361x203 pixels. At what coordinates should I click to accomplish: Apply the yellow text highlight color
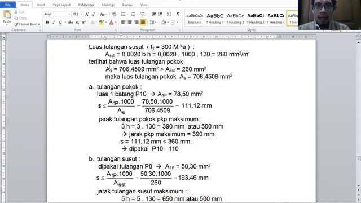coord(102,23)
